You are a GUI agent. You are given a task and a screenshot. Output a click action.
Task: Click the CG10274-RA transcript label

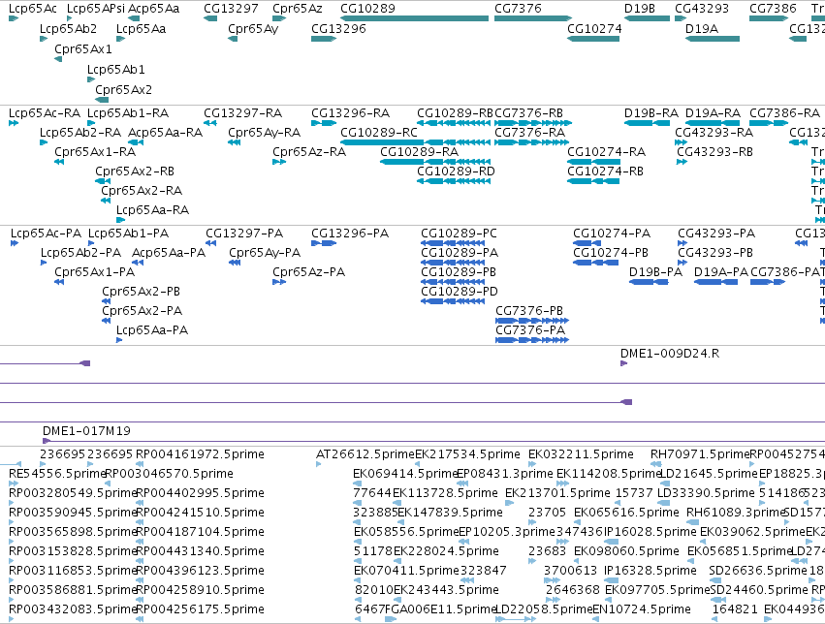[606, 151]
